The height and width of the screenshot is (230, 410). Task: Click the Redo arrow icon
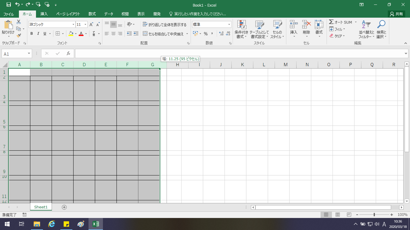tap(28, 5)
